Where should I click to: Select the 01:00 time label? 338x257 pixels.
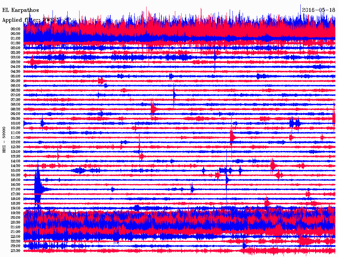tap(15, 38)
